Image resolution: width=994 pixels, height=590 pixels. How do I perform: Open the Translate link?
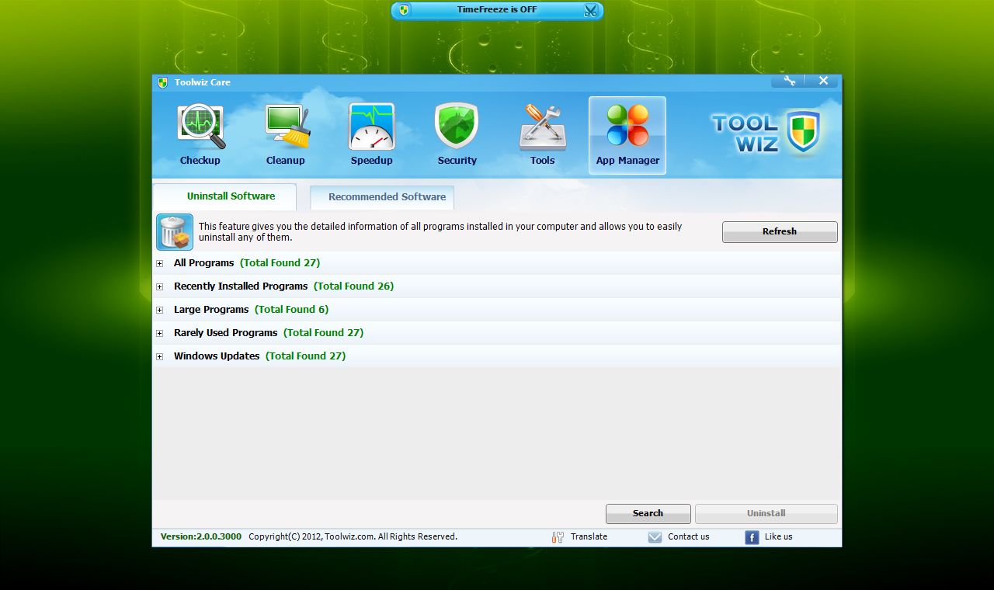(x=589, y=536)
